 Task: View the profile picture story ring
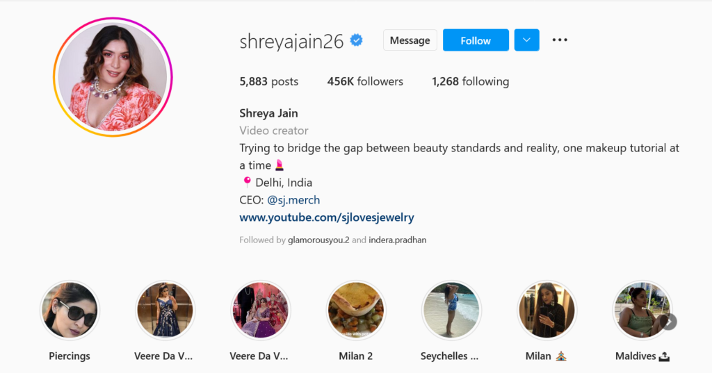[113, 77]
